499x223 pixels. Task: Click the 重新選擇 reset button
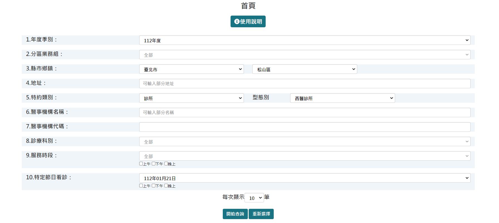click(x=261, y=214)
